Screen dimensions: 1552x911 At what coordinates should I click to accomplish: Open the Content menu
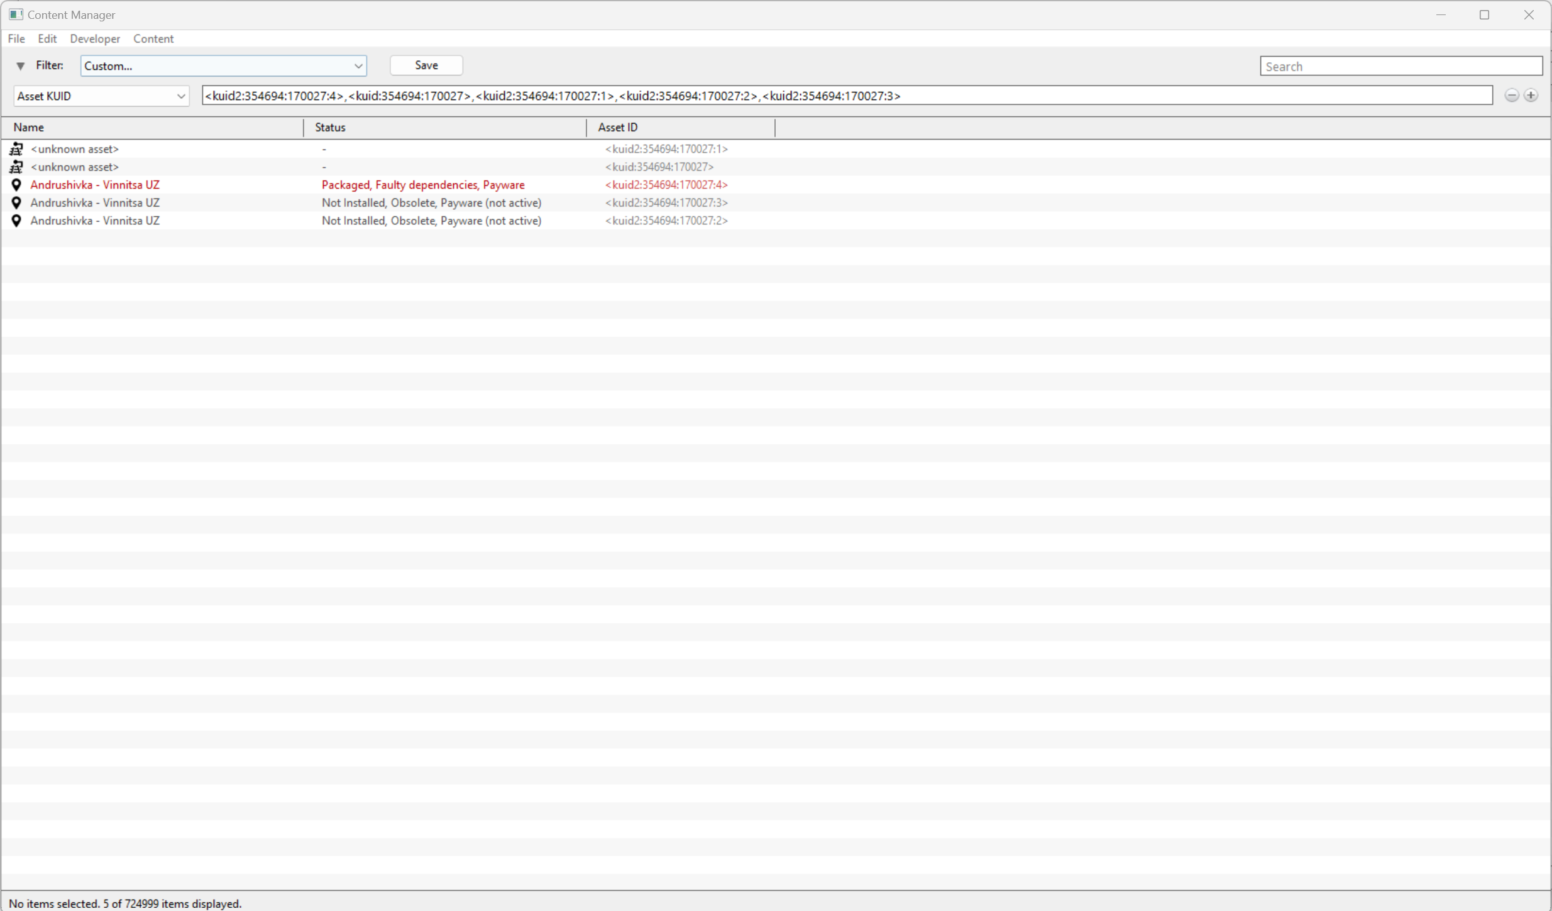tap(153, 39)
